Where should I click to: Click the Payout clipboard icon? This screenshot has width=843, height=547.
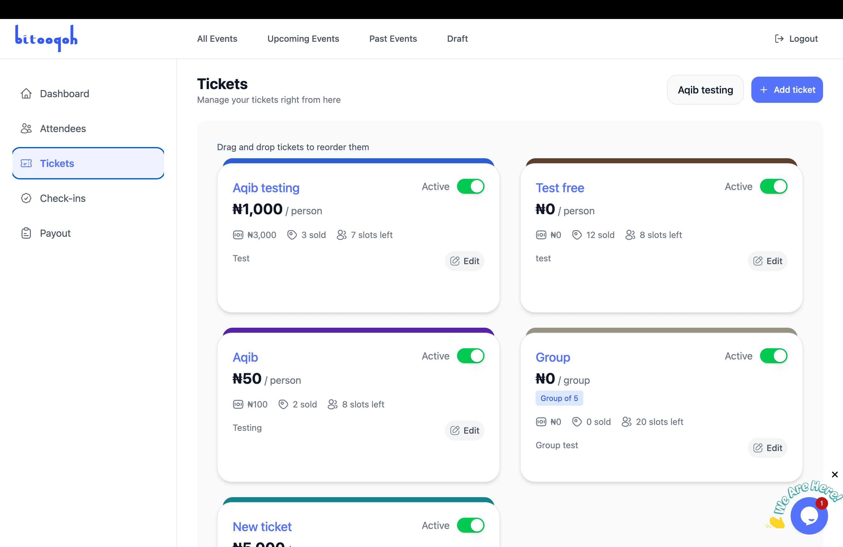[x=26, y=233]
